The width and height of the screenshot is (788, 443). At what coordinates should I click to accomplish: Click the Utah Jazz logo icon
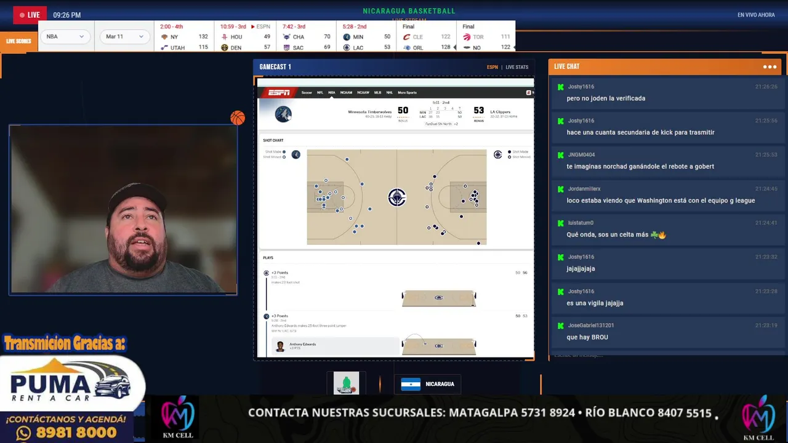pos(164,47)
